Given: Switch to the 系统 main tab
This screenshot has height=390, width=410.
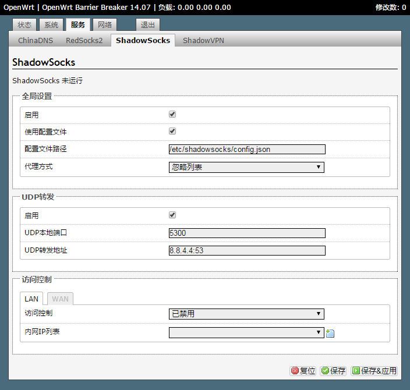Looking at the screenshot, I should [51, 25].
